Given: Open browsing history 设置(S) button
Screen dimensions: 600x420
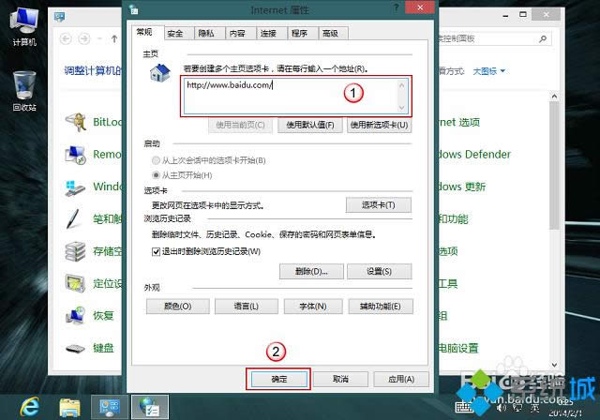Looking at the screenshot, I should [379, 272].
